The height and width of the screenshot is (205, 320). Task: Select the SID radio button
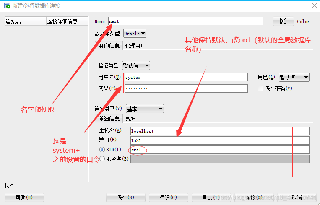tap(102, 150)
